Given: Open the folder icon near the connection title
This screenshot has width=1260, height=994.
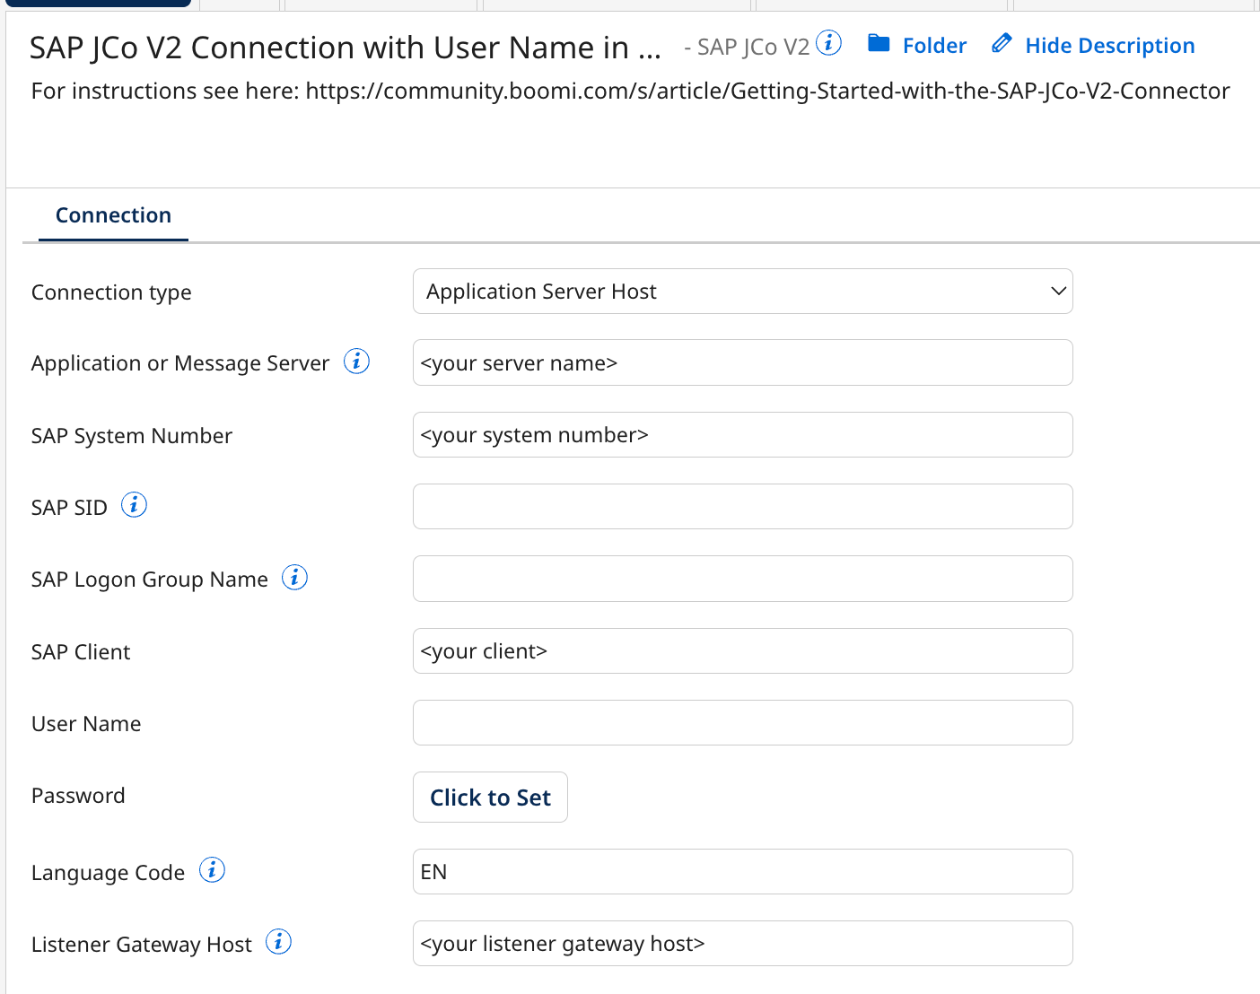Looking at the screenshot, I should [880, 43].
